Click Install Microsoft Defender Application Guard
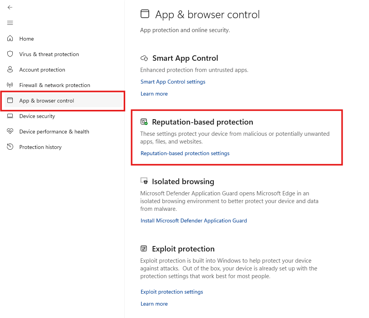 [194, 221]
